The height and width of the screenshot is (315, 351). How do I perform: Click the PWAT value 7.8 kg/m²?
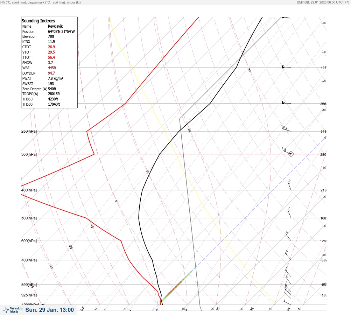pos(56,78)
